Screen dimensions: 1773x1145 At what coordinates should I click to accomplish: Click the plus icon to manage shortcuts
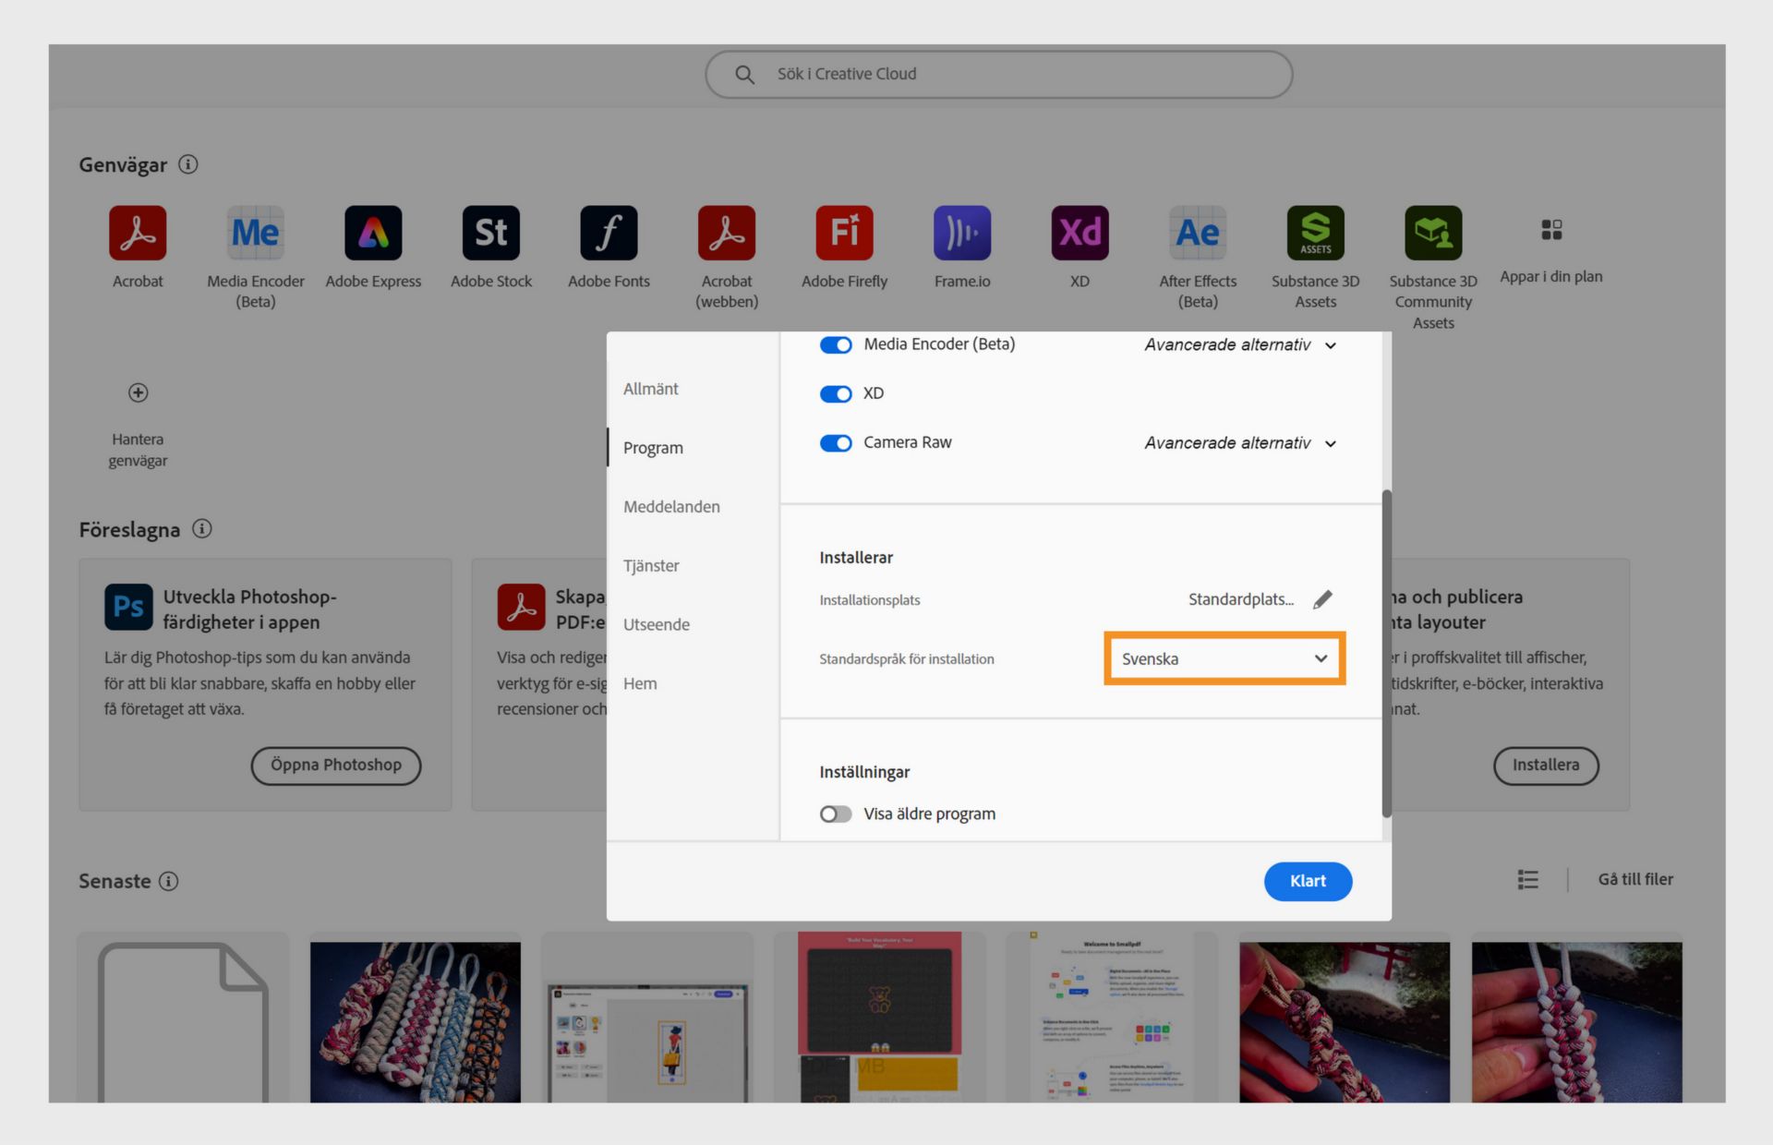(x=138, y=392)
